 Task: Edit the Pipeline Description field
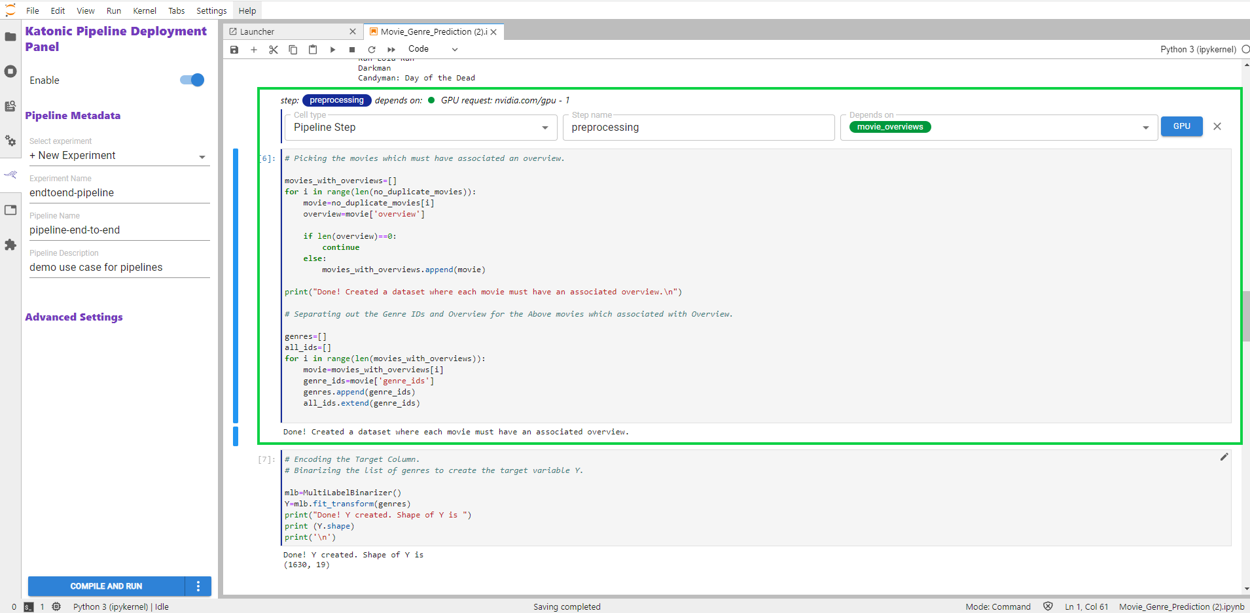[119, 268]
